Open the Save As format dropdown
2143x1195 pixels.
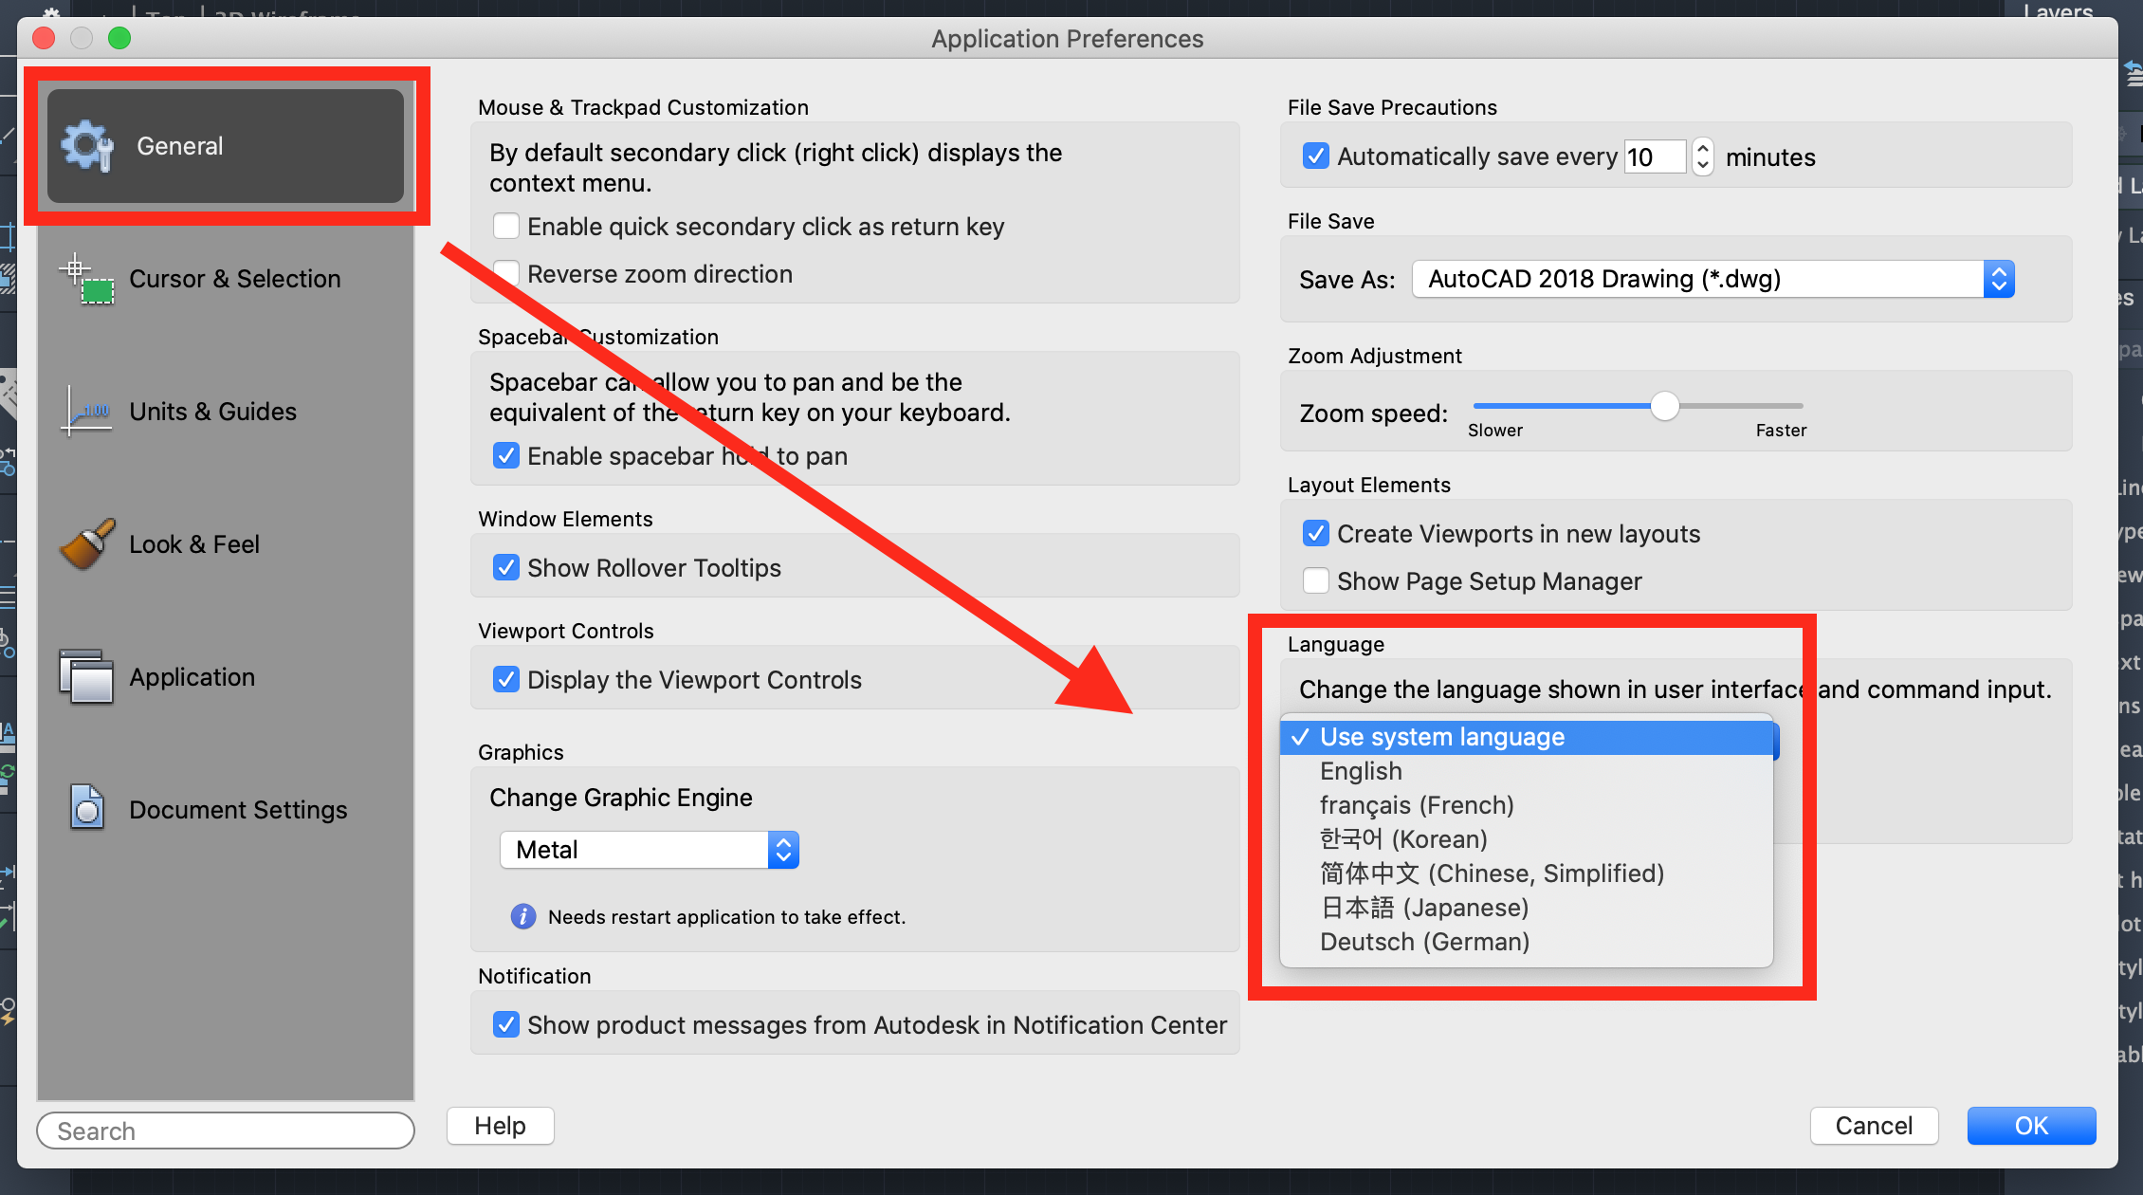coord(1999,278)
